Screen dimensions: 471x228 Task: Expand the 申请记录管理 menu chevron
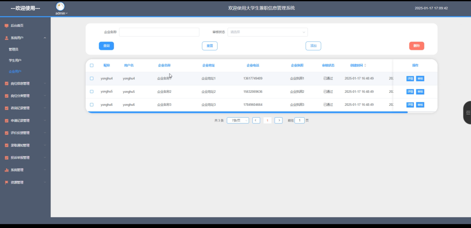(45, 120)
